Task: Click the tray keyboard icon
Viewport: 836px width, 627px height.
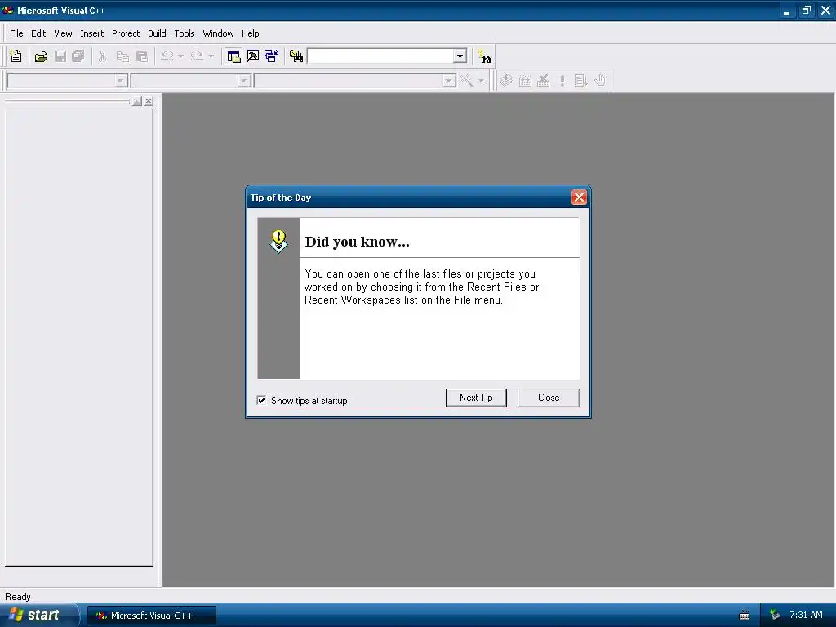Action: click(745, 616)
